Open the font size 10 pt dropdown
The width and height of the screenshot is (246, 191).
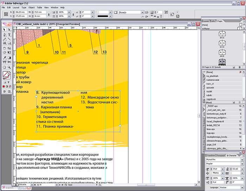click(x=222, y=169)
